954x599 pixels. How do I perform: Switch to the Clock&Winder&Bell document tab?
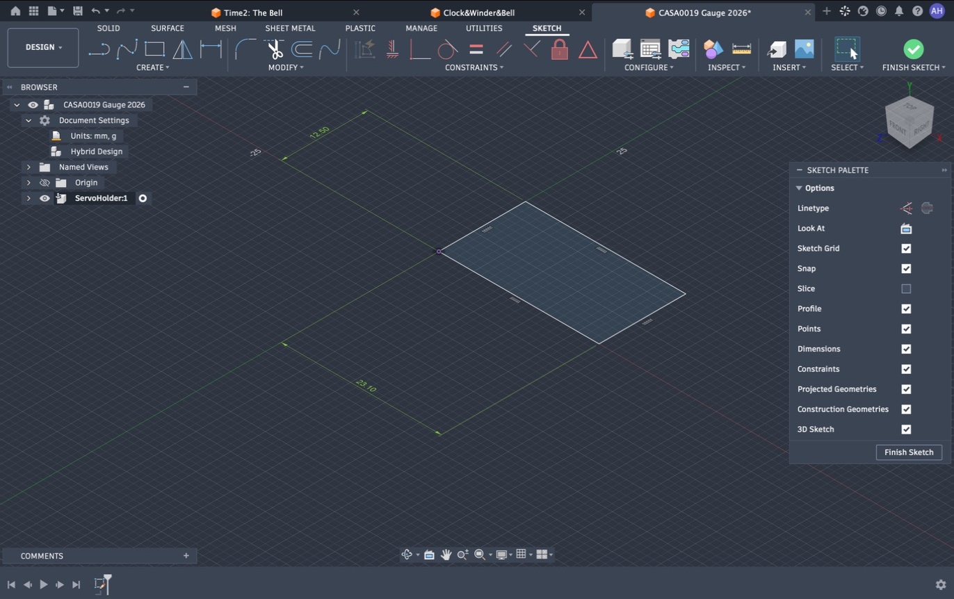coord(478,13)
